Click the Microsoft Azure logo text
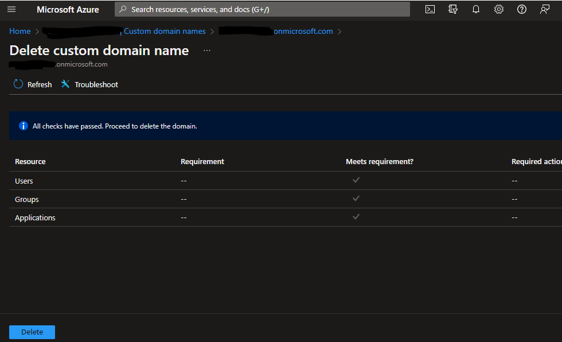 click(x=68, y=10)
